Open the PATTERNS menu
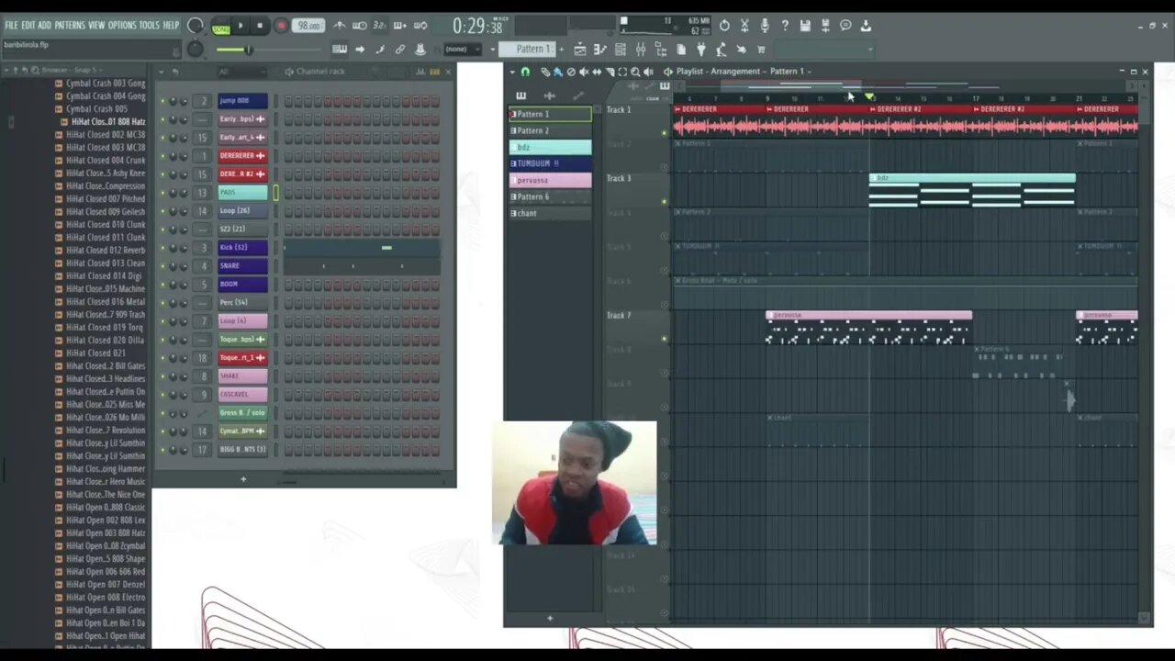The image size is (1175, 661). coord(70,25)
